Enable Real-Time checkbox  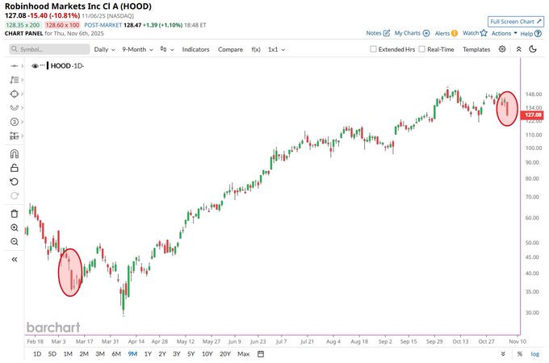422,49
